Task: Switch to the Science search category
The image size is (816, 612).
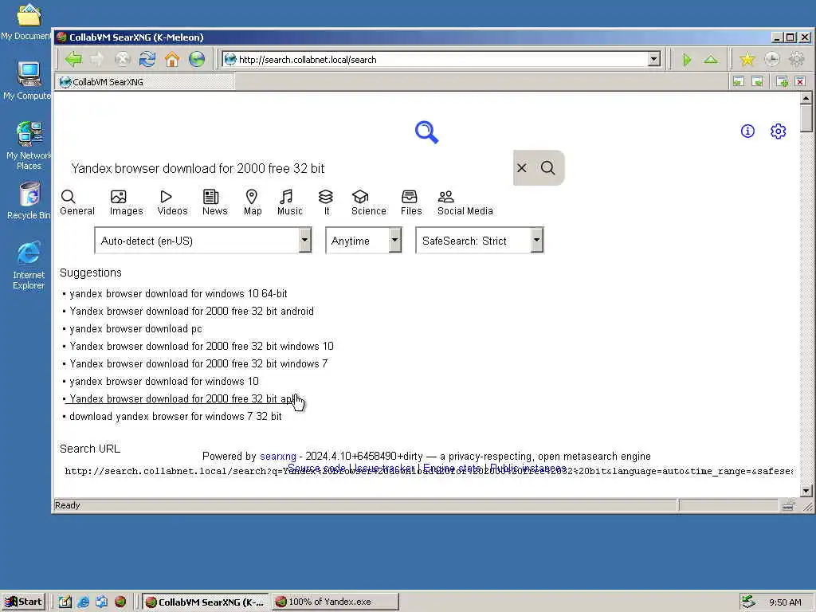Action: (368, 203)
